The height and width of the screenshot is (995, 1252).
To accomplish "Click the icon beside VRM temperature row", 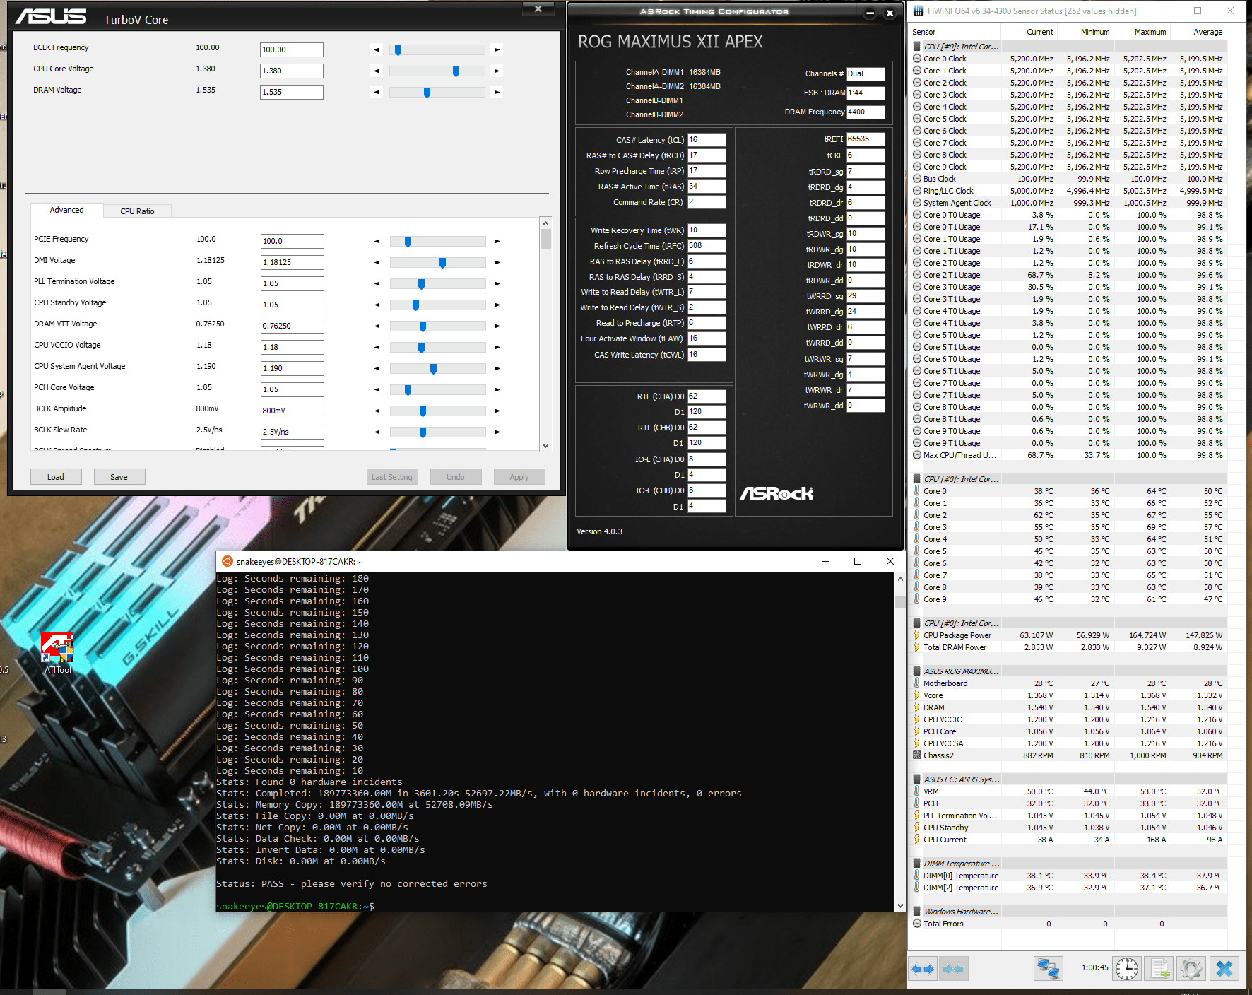I will pos(917,791).
